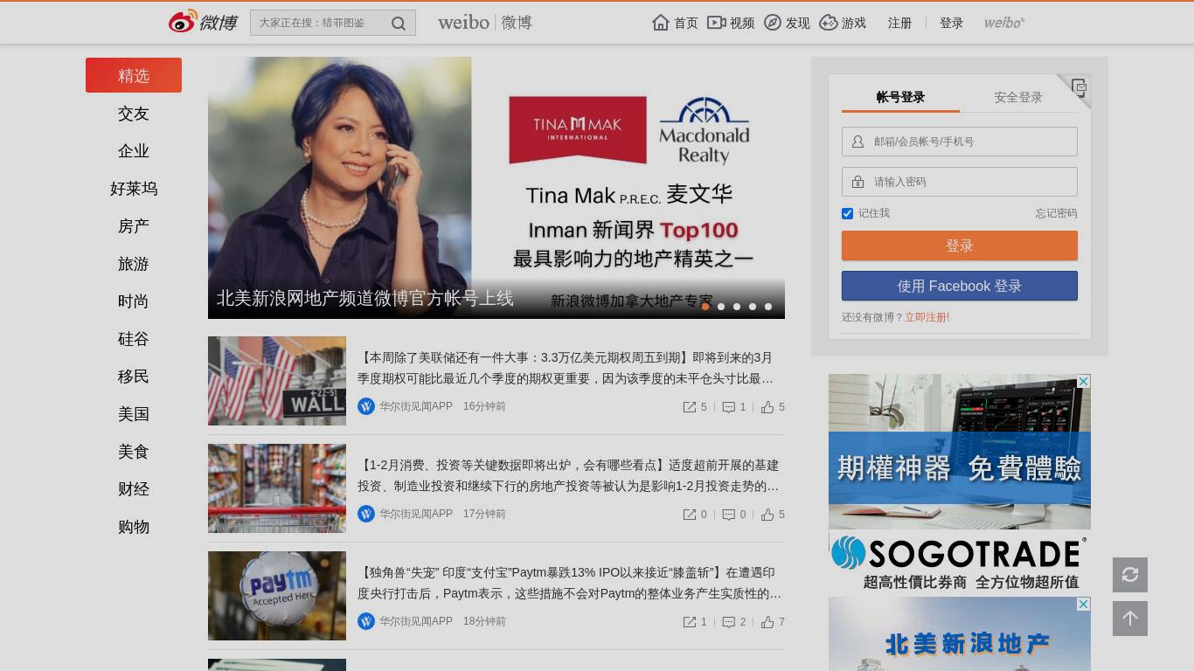Viewport: 1194px width, 671px height.
Task: Click the grey weibo logo beside 登录
Action: click(x=1004, y=23)
